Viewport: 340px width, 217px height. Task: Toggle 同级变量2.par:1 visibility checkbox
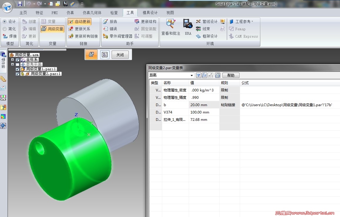18,74
